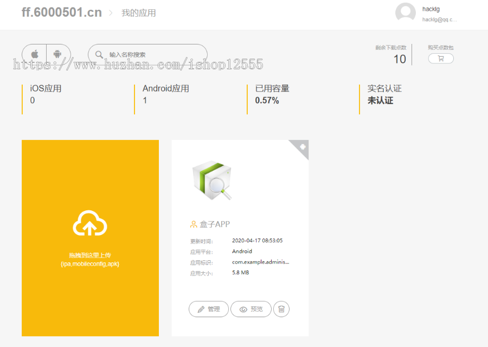Click the eye icon to preview 盒子APP
This screenshot has width=488, height=347.
click(x=242, y=309)
